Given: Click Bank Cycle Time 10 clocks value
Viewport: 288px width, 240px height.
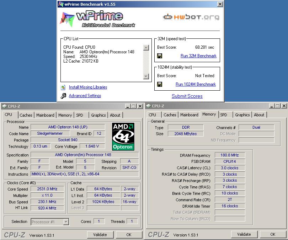Looking at the screenshot, I should [230, 193].
